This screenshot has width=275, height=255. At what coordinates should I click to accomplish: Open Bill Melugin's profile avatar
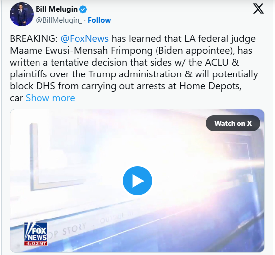coord(22,14)
